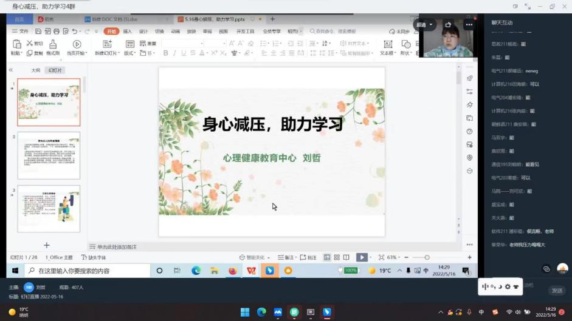Click the zoom slider handle

click(427, 257)
